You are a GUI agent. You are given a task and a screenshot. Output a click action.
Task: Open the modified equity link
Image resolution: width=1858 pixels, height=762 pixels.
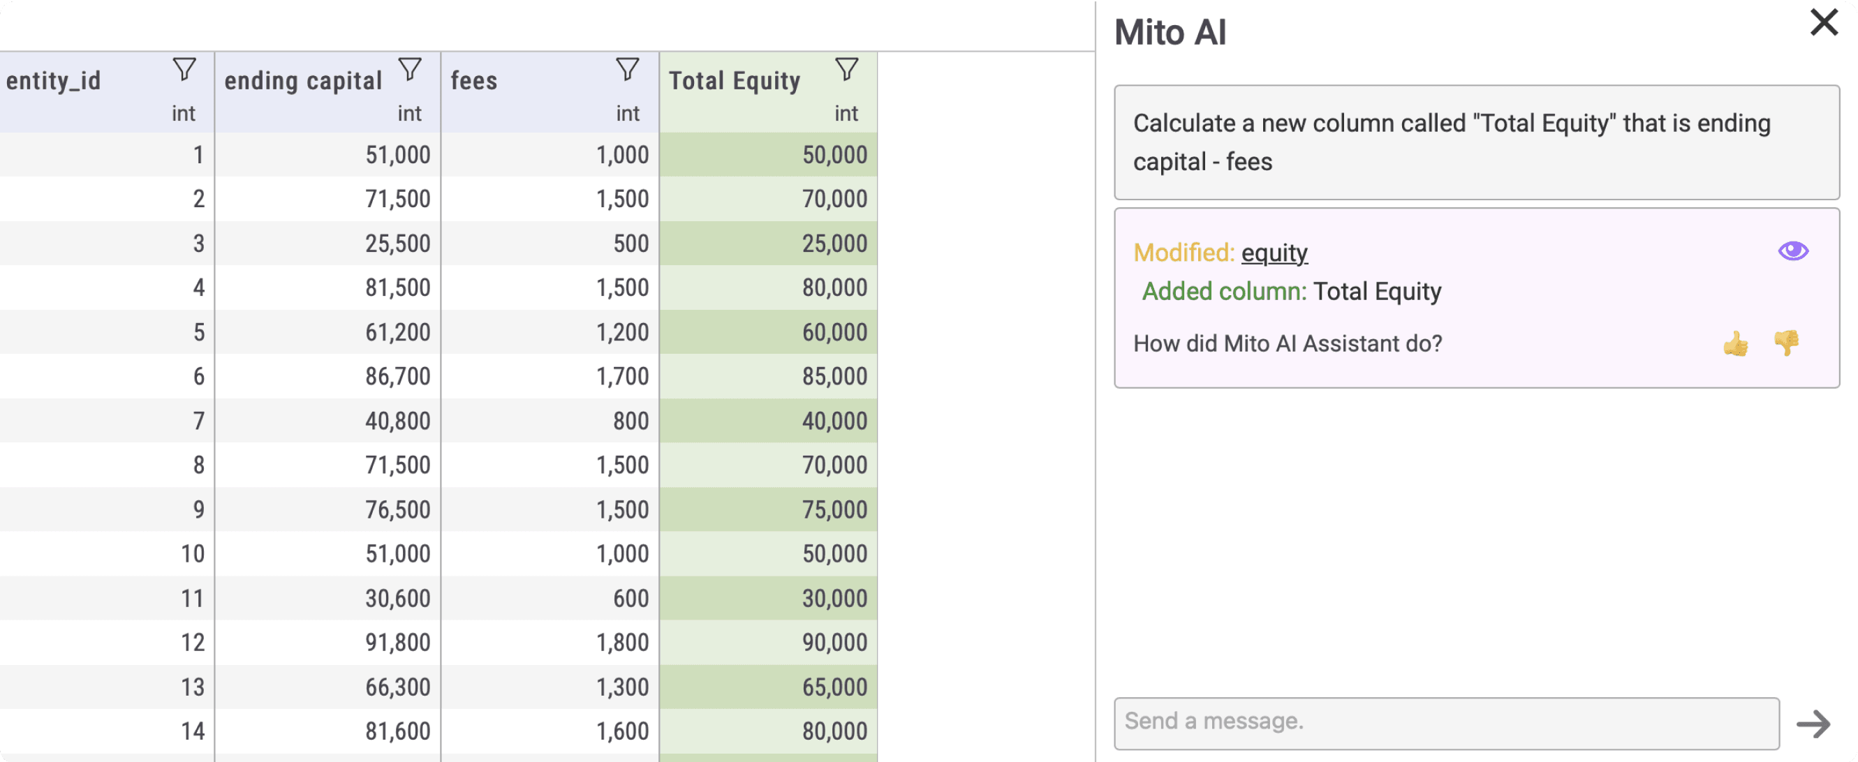click(x=1274, y=253)
